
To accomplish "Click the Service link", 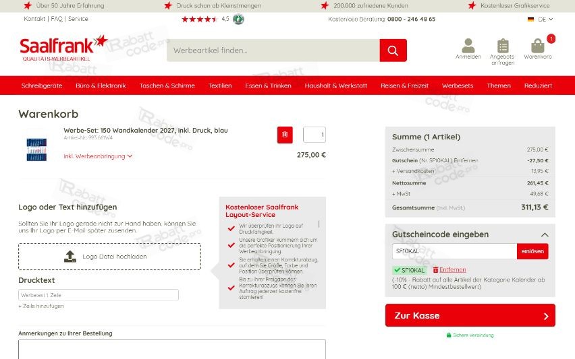I will click(78, 19).
